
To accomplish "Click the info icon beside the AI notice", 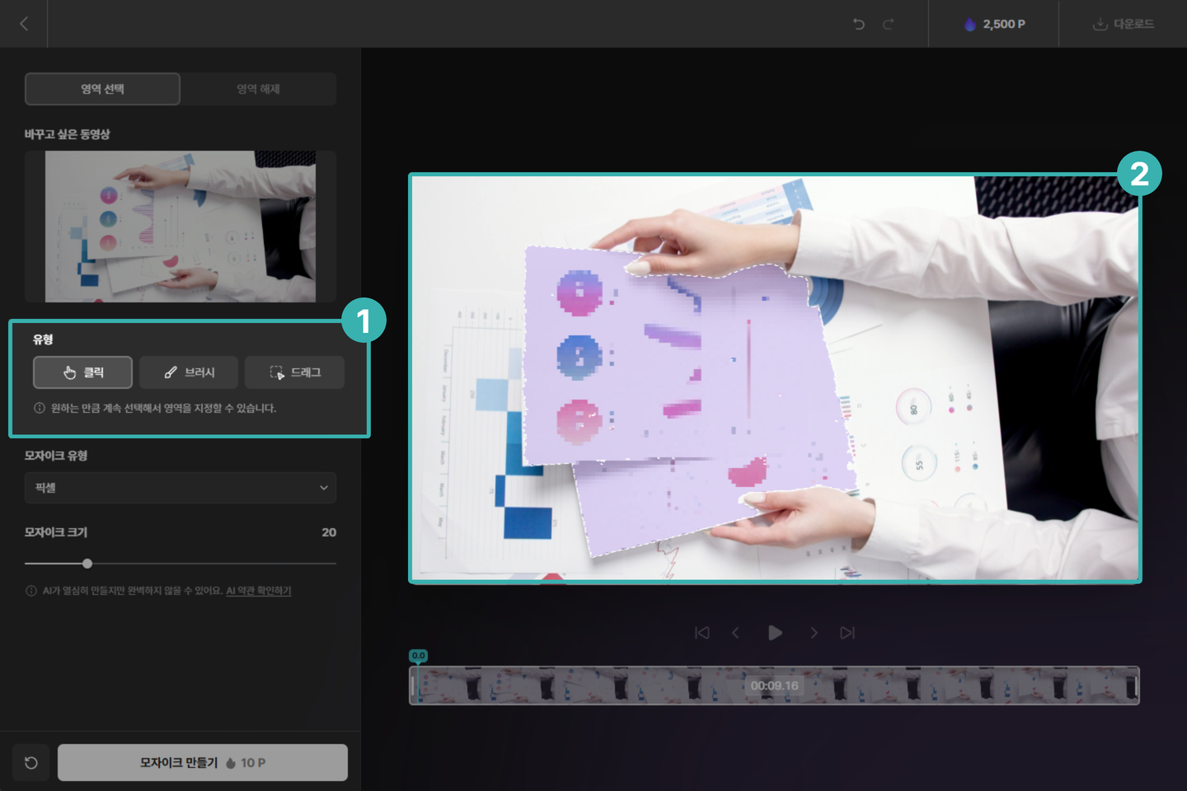I will pyautogui.click(x=31, y=591).
